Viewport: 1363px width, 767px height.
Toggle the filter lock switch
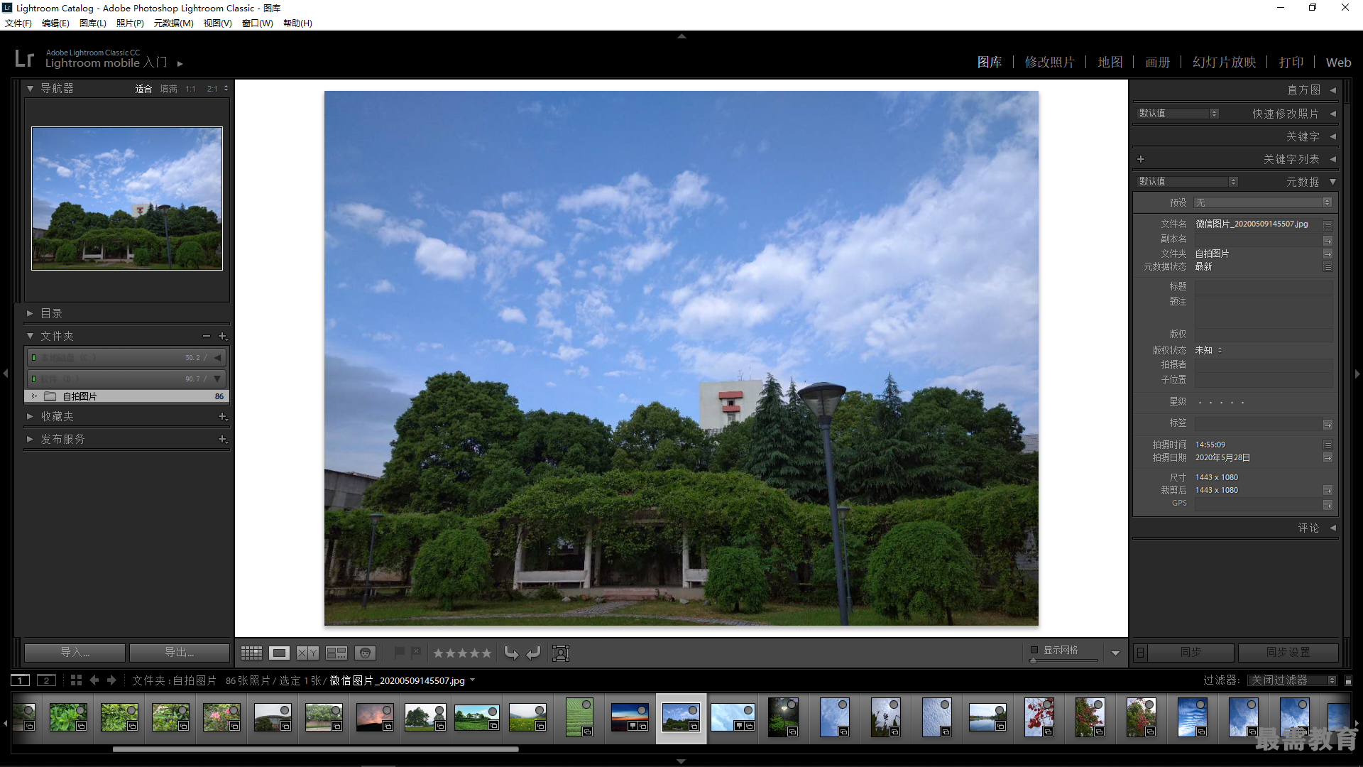click(x=1348, y=680)
